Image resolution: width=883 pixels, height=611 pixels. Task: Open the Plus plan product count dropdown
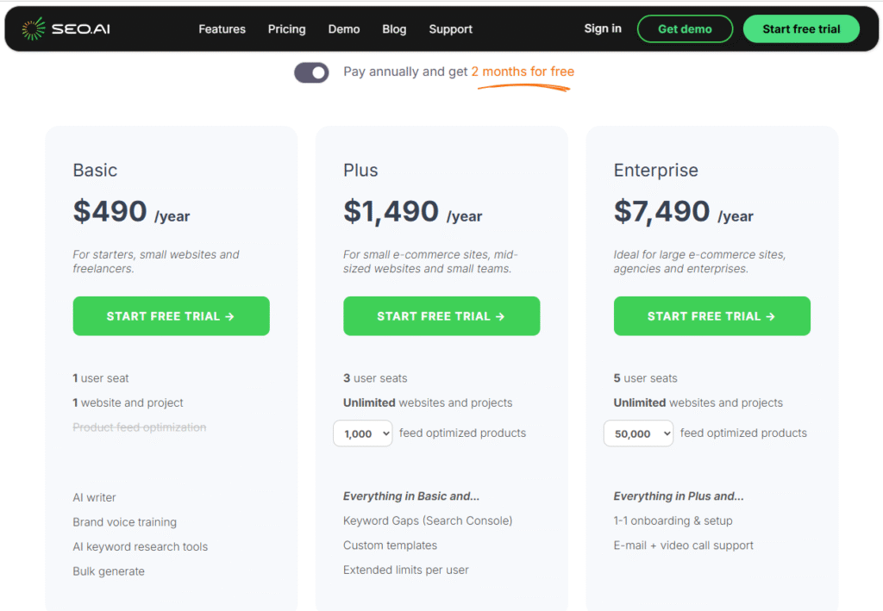(363, 433)
